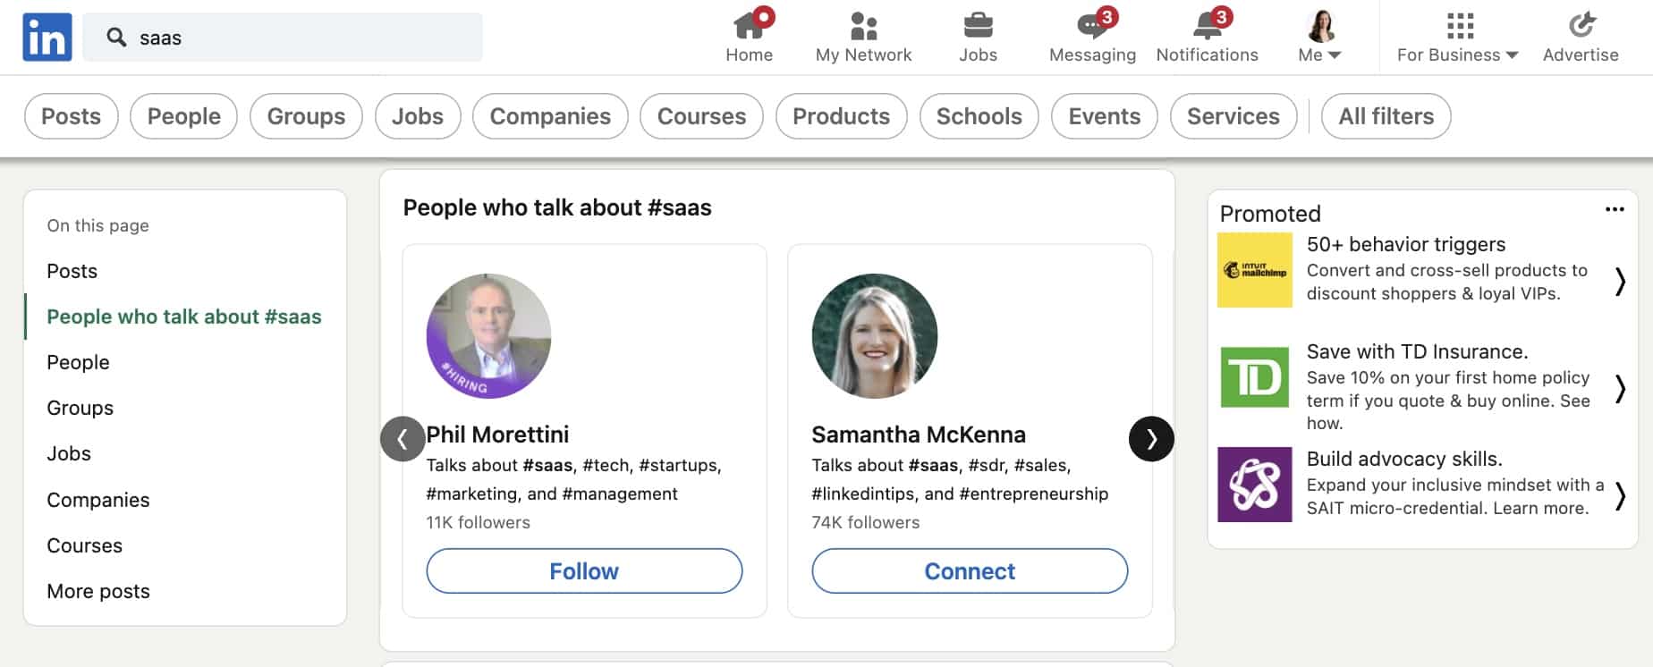Click the previous carousel arrow
This screenshot has width=1653, height=667.
point(403,439)
